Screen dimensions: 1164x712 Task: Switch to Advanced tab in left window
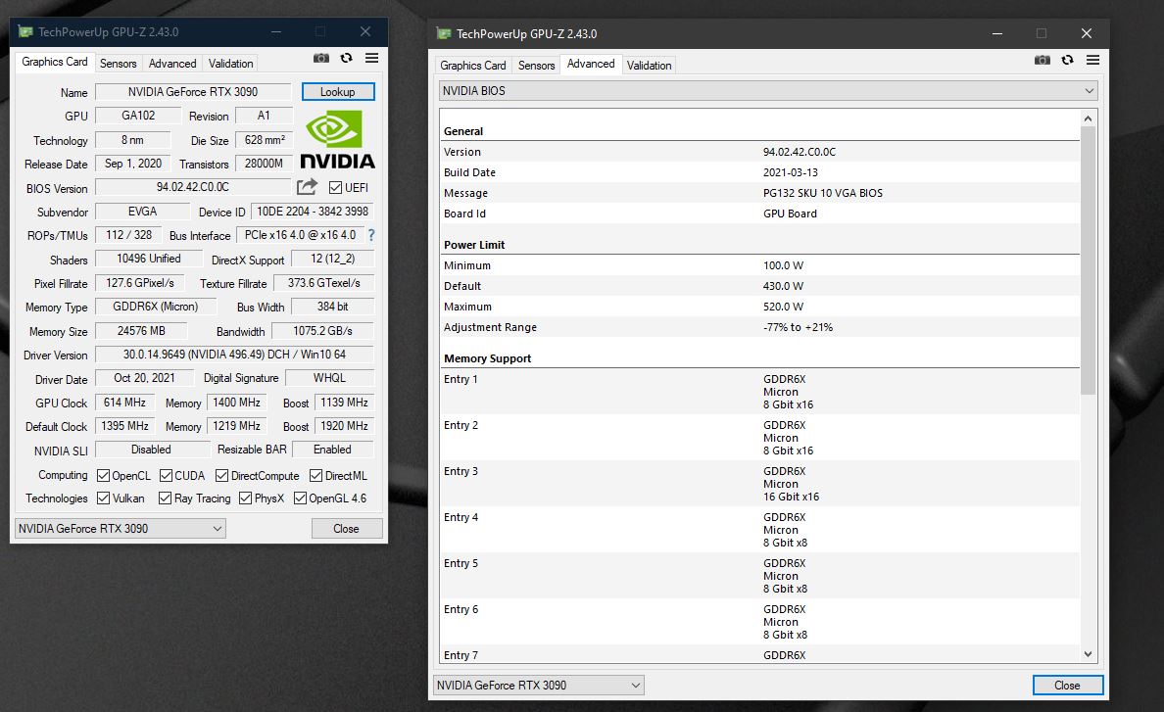(172, 64)
